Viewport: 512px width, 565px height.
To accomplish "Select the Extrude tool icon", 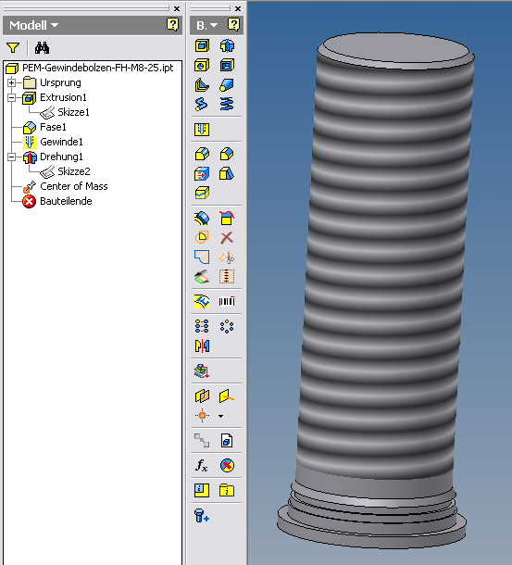I will coord(202,45).
